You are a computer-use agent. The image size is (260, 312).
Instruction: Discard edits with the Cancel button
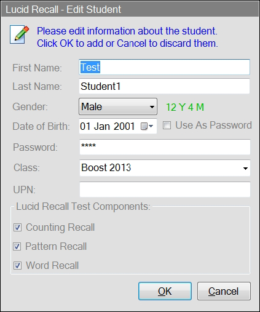point(224,291)
